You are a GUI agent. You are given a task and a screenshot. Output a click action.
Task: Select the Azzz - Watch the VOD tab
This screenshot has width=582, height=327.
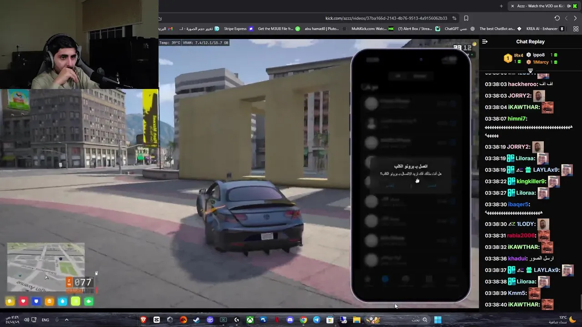(x=543, y=6)
